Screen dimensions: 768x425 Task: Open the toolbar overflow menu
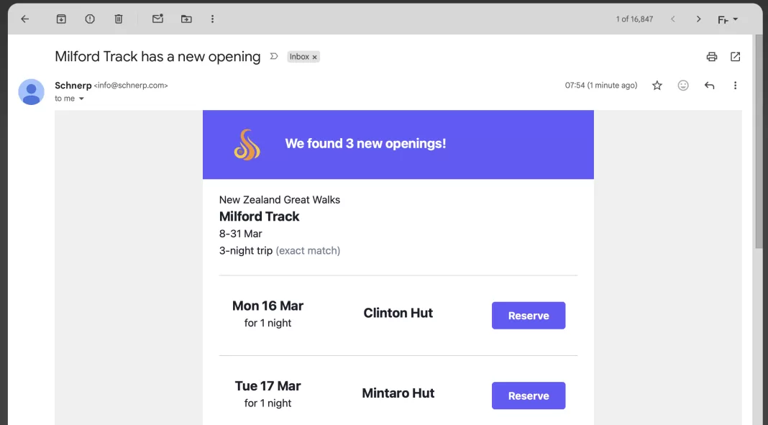pyautogui.click(x=213, y=19)
